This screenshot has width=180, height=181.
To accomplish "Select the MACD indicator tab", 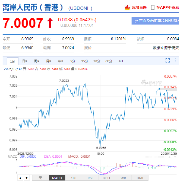I will pyautogui.click(x=57, y=178).
